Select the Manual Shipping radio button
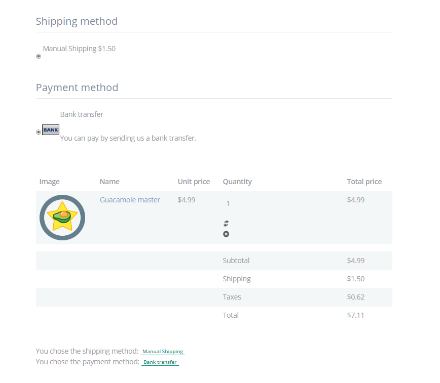Screen dimensions: 440x383 [x=39, y=56]
